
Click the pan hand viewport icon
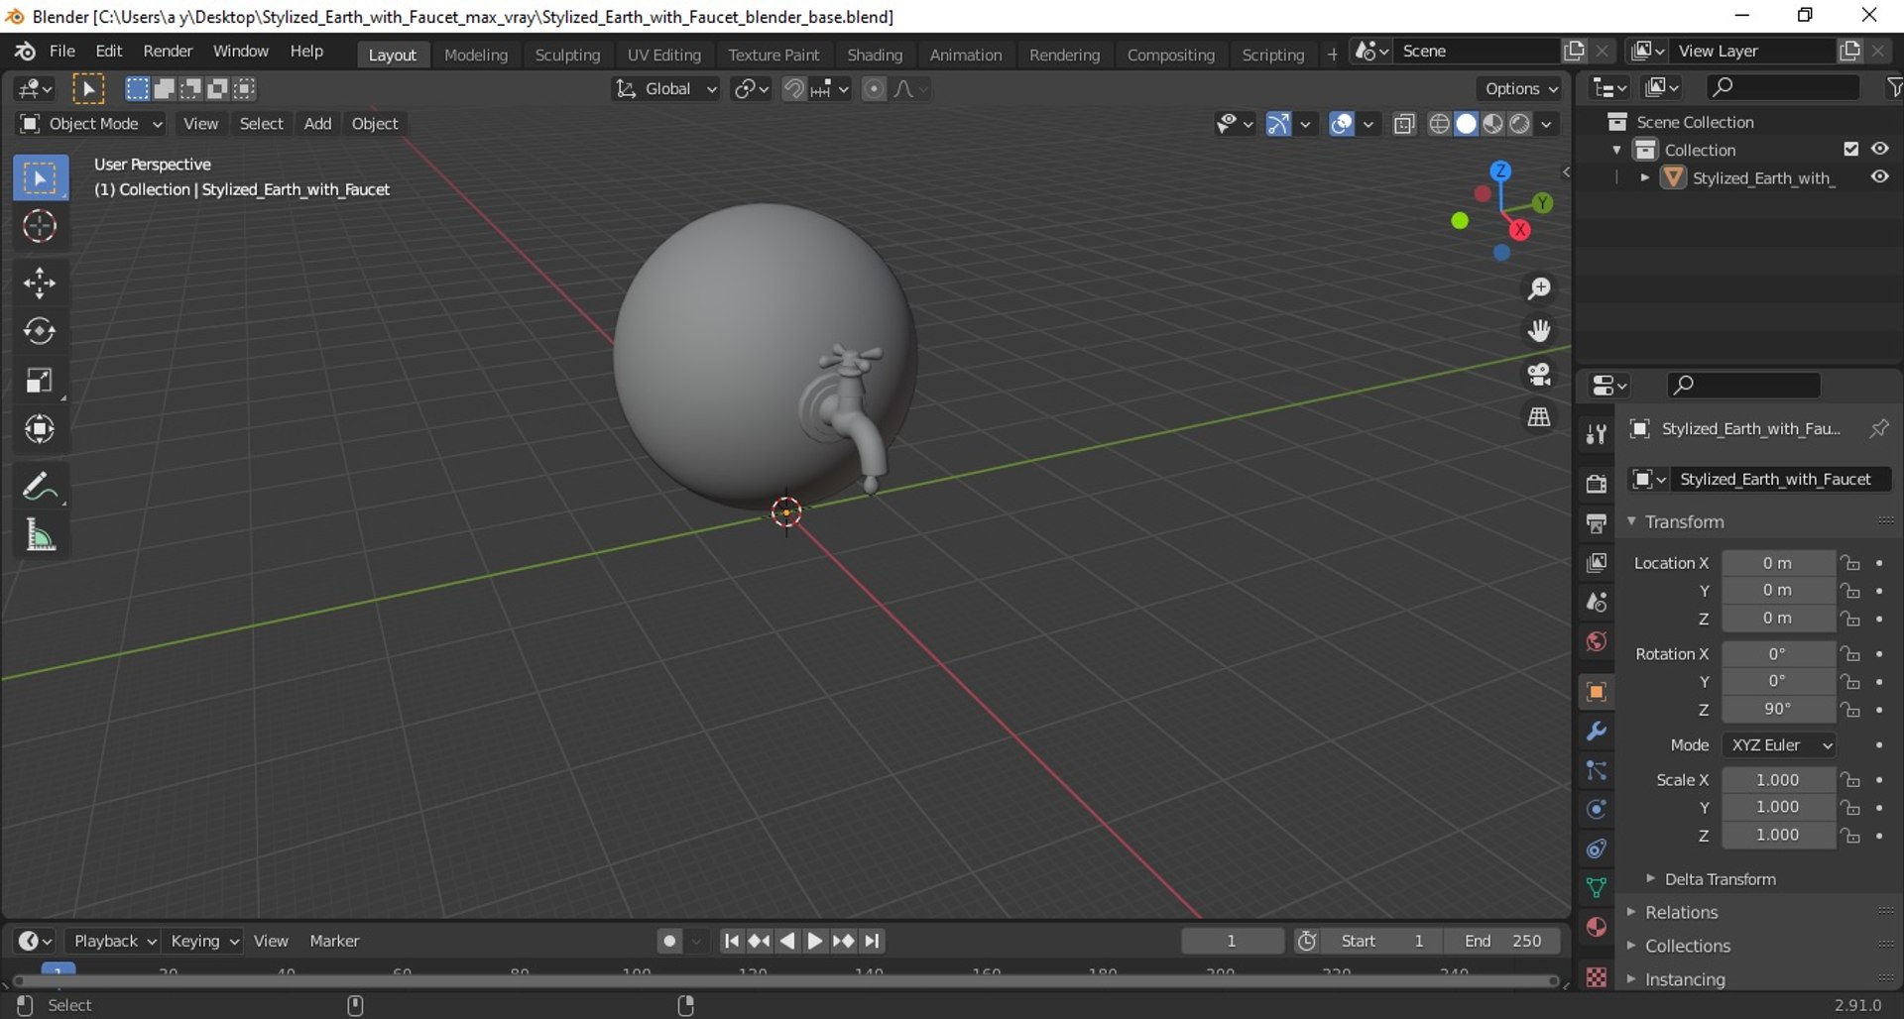pyautogui.click(x=1539, y=331)
